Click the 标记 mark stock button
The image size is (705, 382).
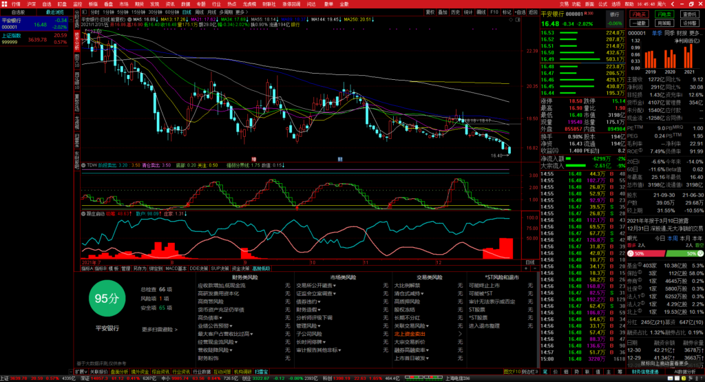pyautogui.click(x=507, y=12)
